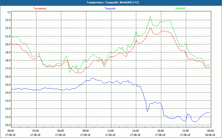The width and height of the screenshot is (222, 138).
Task: Click the 21,0 y-axis label
Action: click(8, 36)
